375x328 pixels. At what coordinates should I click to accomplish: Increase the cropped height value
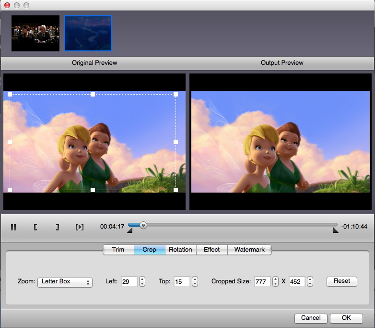tap(310, 279)
